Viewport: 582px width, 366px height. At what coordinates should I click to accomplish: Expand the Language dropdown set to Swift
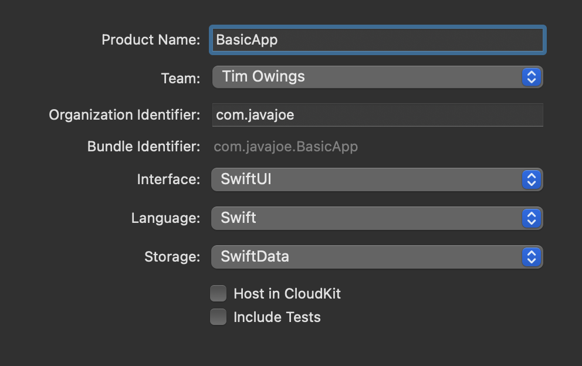(367, 218)
